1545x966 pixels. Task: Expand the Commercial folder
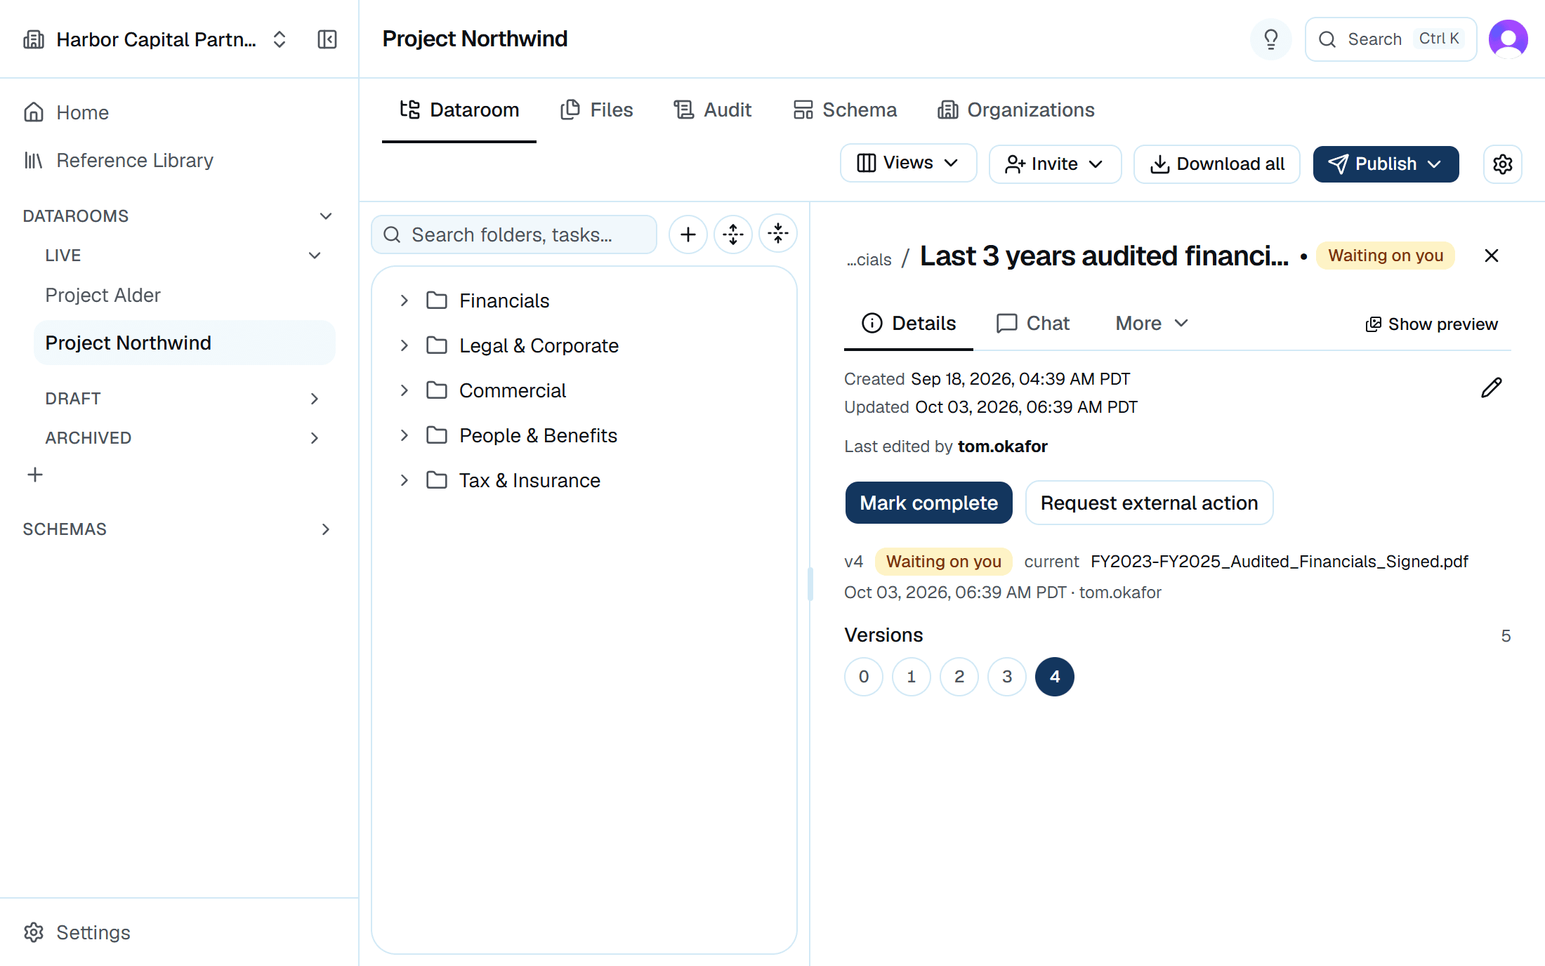click(x=405, y=390)
